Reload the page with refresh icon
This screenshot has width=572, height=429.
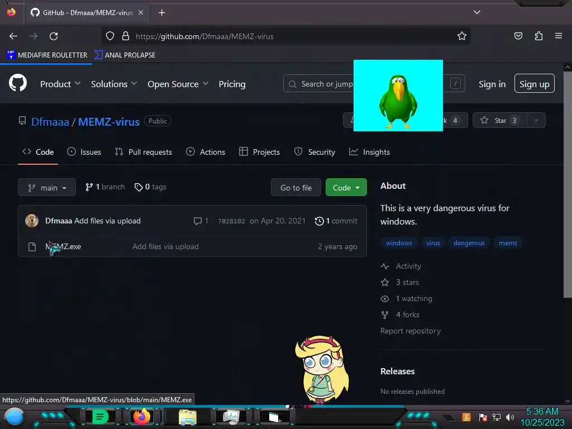(x=54, y=36)
